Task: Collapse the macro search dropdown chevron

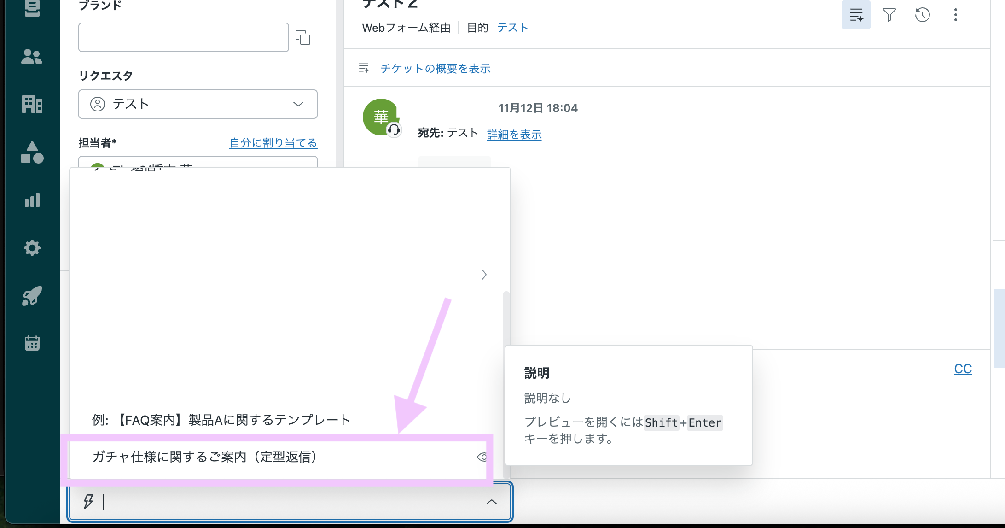Action: 491,502
